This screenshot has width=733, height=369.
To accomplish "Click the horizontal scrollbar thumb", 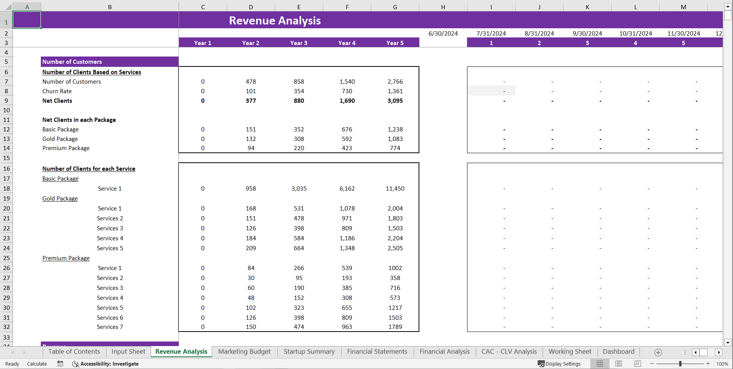I will pos(704,352).
